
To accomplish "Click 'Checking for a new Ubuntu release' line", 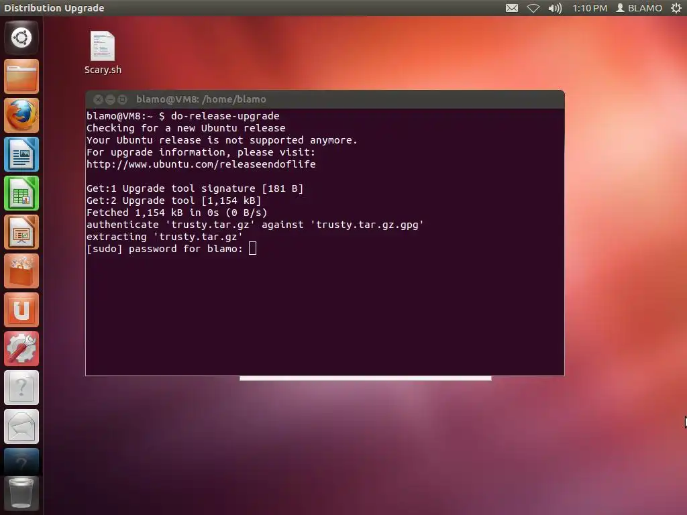I will (x=186, y=128).
